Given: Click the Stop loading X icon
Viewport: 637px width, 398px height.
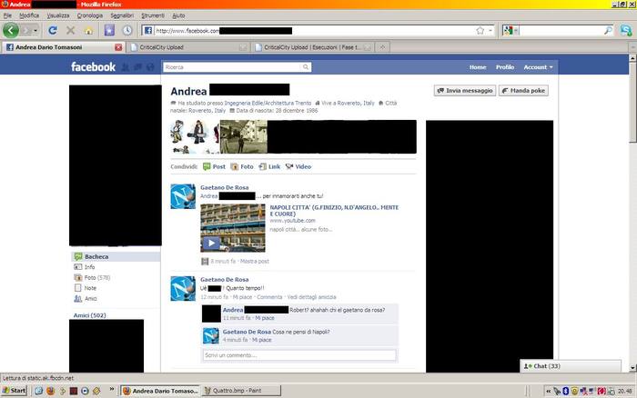Looking at the screenshot, I should (x=70, y=30).
